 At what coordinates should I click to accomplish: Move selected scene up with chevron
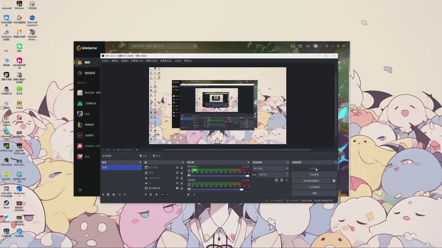[120, 195]
